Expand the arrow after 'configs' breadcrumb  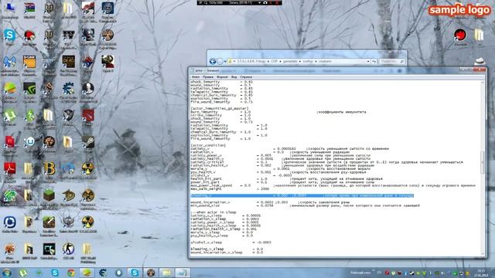click(316, 62)
